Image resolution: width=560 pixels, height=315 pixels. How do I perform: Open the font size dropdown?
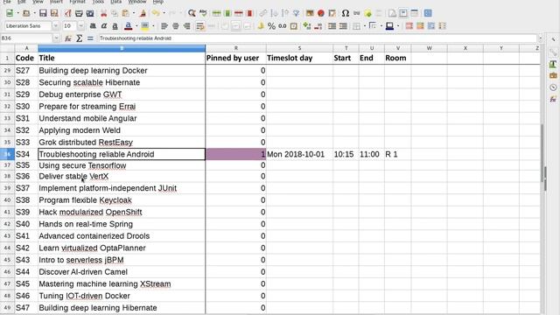point(81,26)
